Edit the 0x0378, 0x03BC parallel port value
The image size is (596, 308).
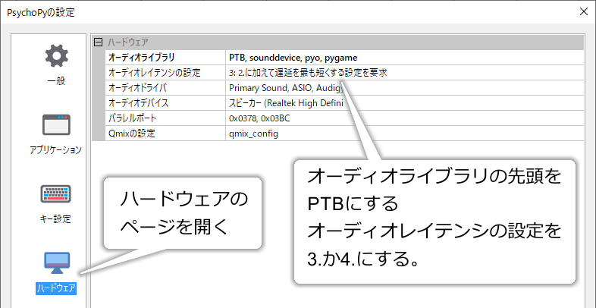404,118
